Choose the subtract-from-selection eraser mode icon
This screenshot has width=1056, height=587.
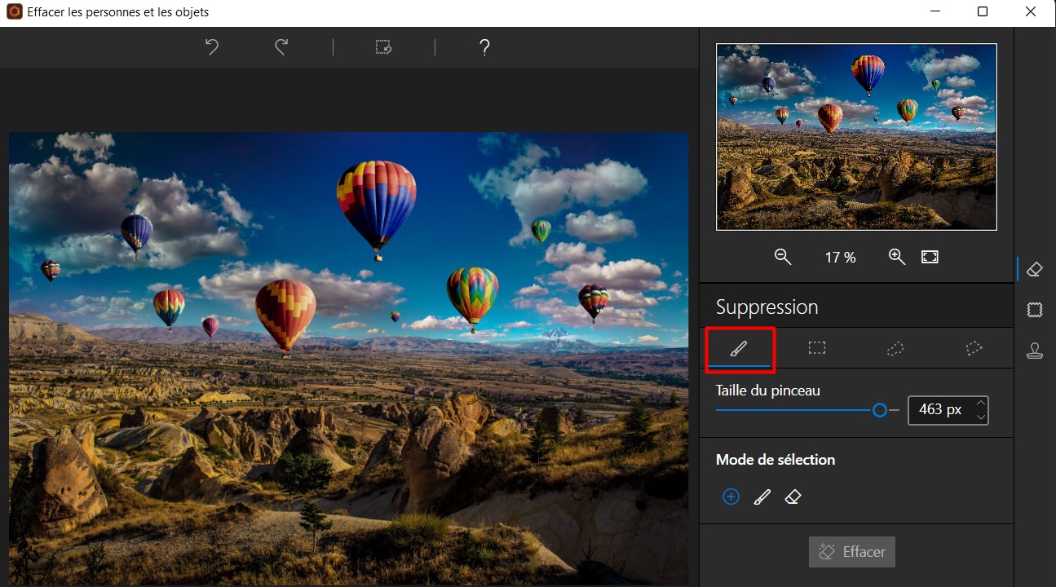tap(793, 497)
